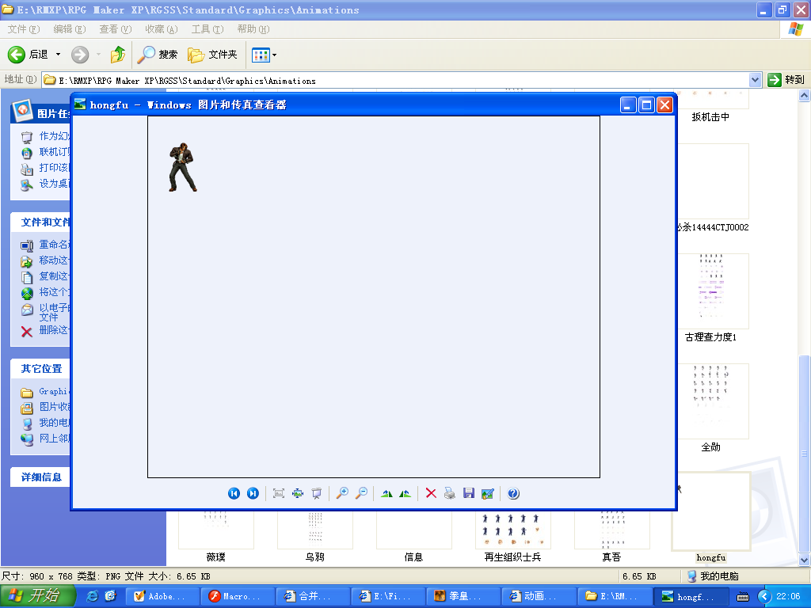
Task: Click Explorer vertical scrollbar down arrow
Action: pyautogui.click(x=805, y=560)
